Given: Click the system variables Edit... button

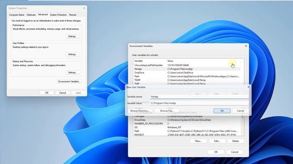Looking at the screenshot, I should point(217,141).
